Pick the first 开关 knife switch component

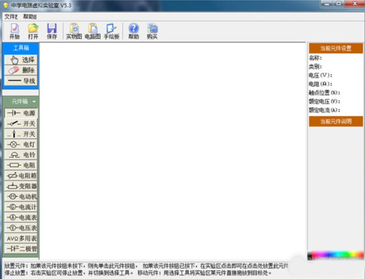click(x=21, y=123)
